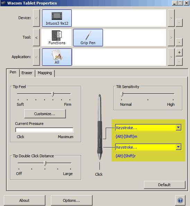The height and width of the screenshot is (206, 190).
Task: Click the High label under Tilt Sensitivity
Action: (171, 104)
